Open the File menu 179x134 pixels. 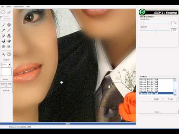pos(2,7)
